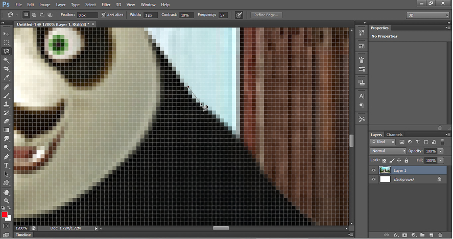Toggle the Anti-alias checkbox

coord(104,15)
